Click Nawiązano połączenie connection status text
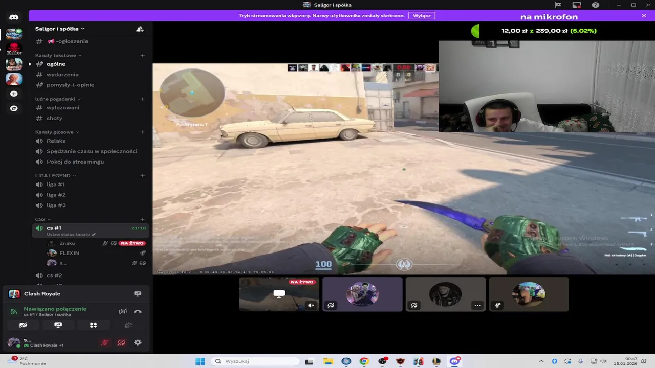The image size is (655, 368). point(55,309)
